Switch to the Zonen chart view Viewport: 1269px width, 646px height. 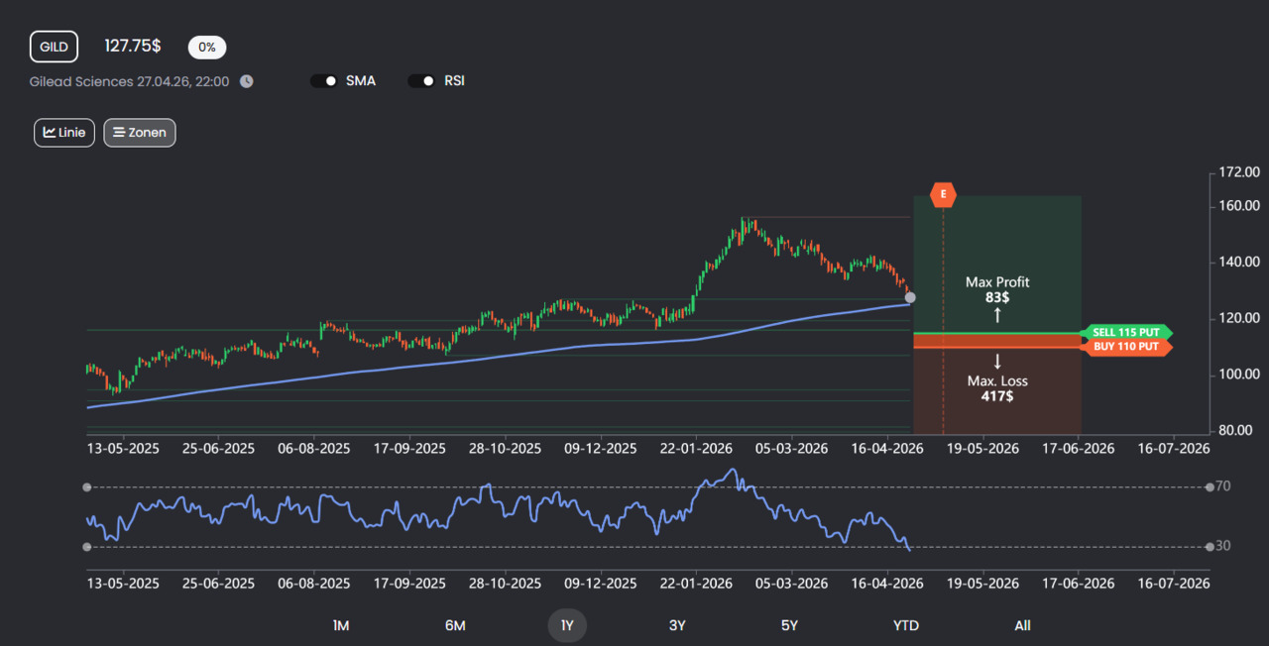tap(140, 132)
